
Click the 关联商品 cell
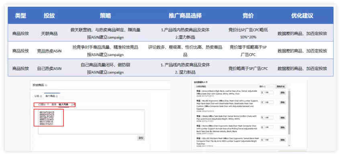[x=49, y=33]
